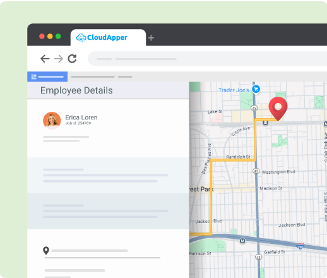
Task: Click the Trader Joe's map label
Action: click(234, 90)
